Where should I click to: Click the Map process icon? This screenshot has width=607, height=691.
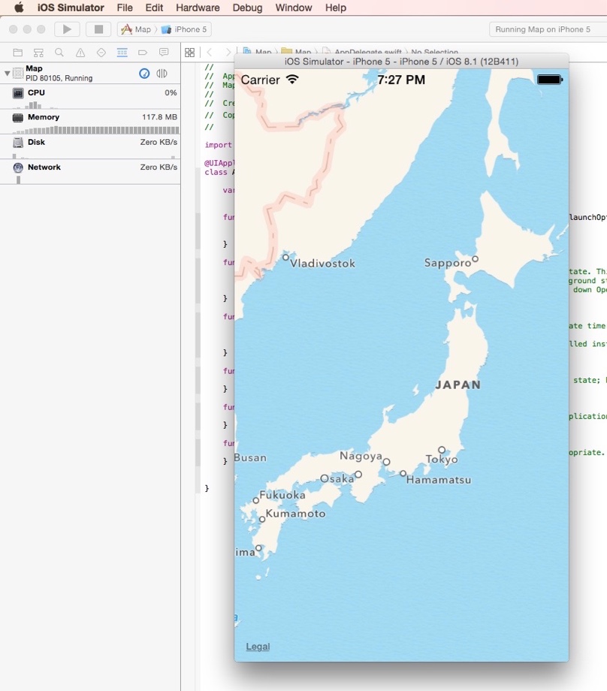click(x=18, y=73)
